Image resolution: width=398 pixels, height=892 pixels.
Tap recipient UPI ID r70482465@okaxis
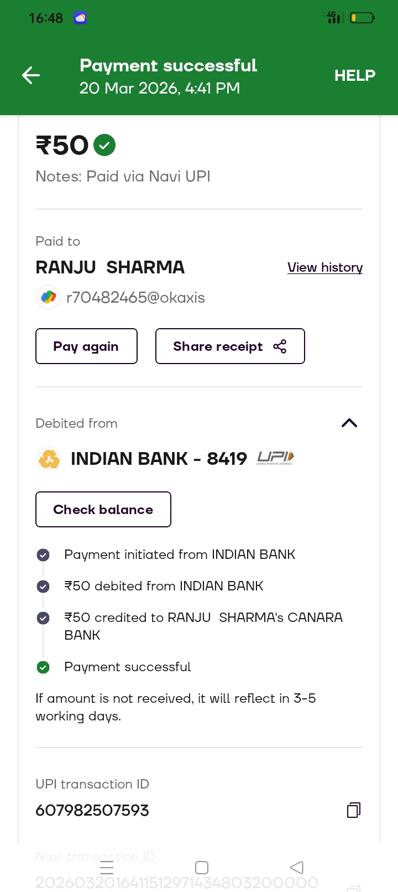click(x=135, y=298)
